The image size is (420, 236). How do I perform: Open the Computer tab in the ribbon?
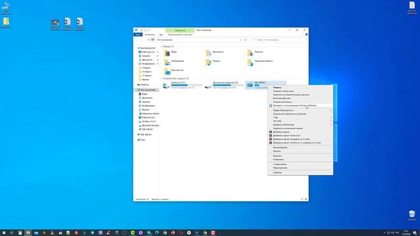150,35
